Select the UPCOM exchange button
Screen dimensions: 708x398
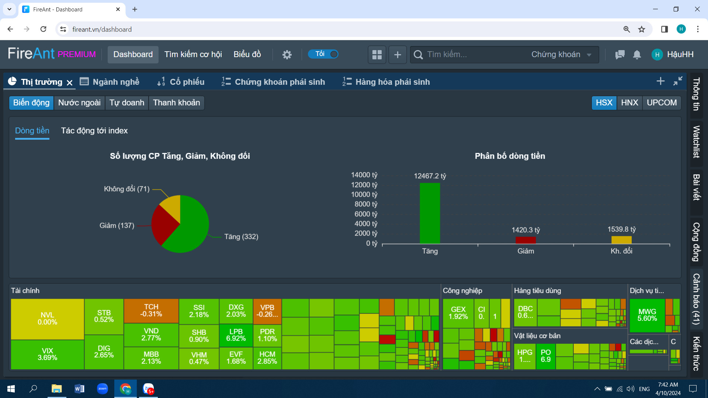pyautogui.click(x=662, y=102)
